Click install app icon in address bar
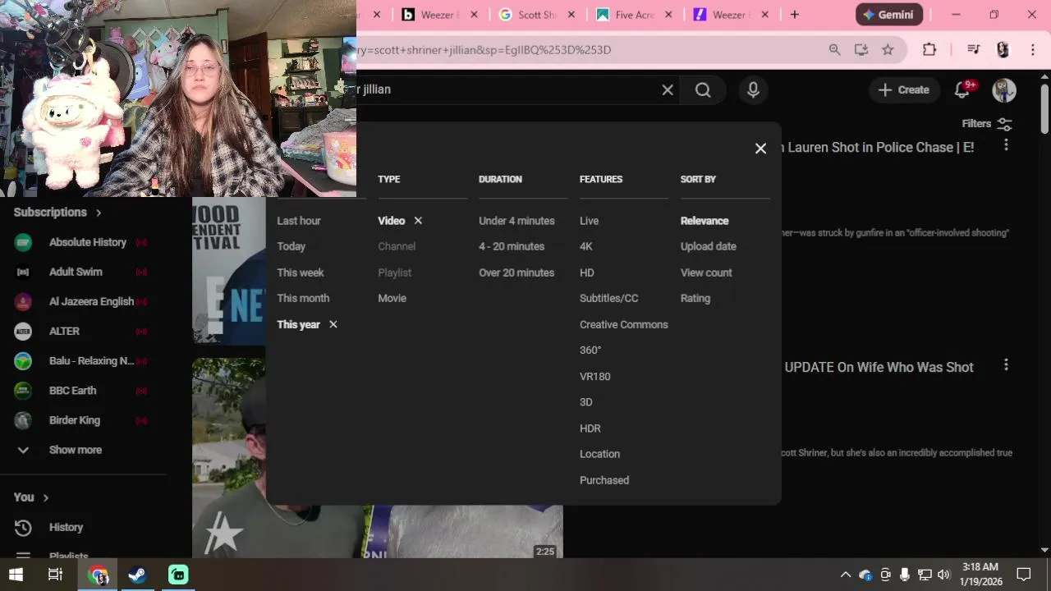 (861, 50)
